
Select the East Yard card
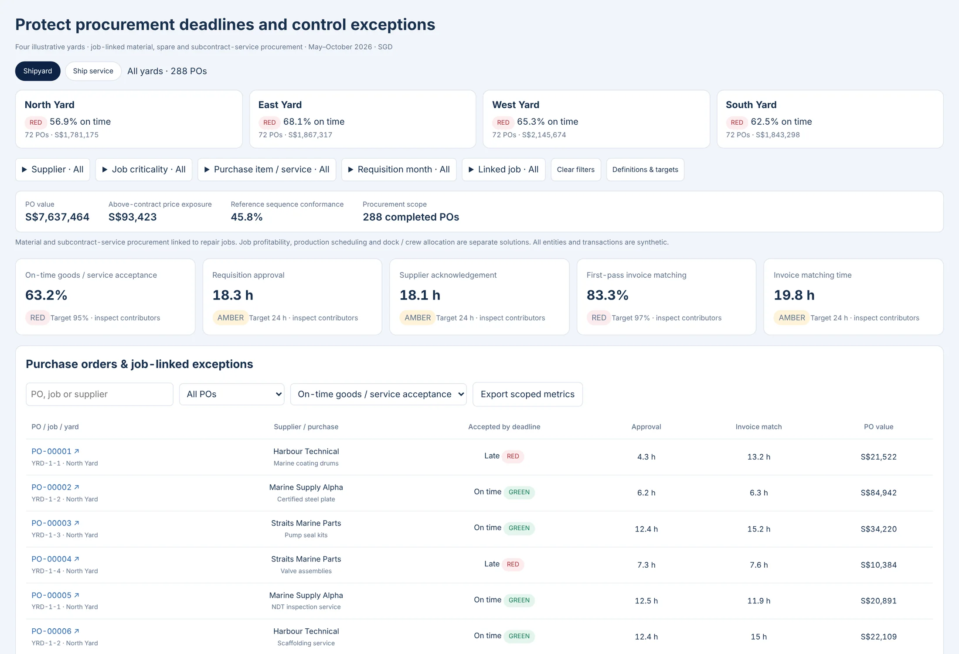[x=363, y=119]
